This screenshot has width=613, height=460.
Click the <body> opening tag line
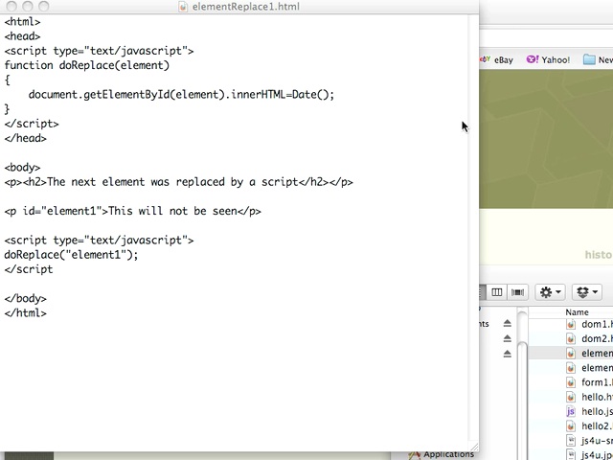[22, 168]
